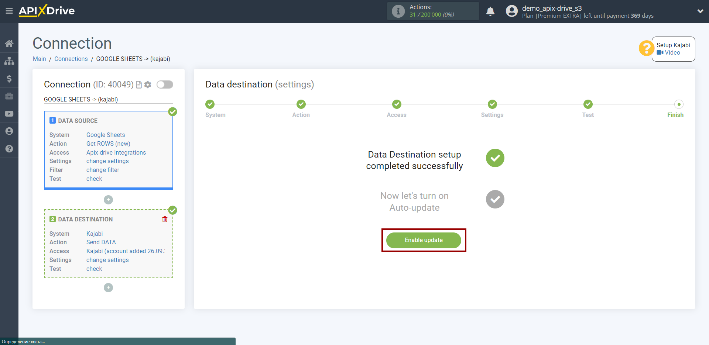This screenshot has width=709, height=345.
Task: Click the connection notes document icon
Action: pos(139,85)
